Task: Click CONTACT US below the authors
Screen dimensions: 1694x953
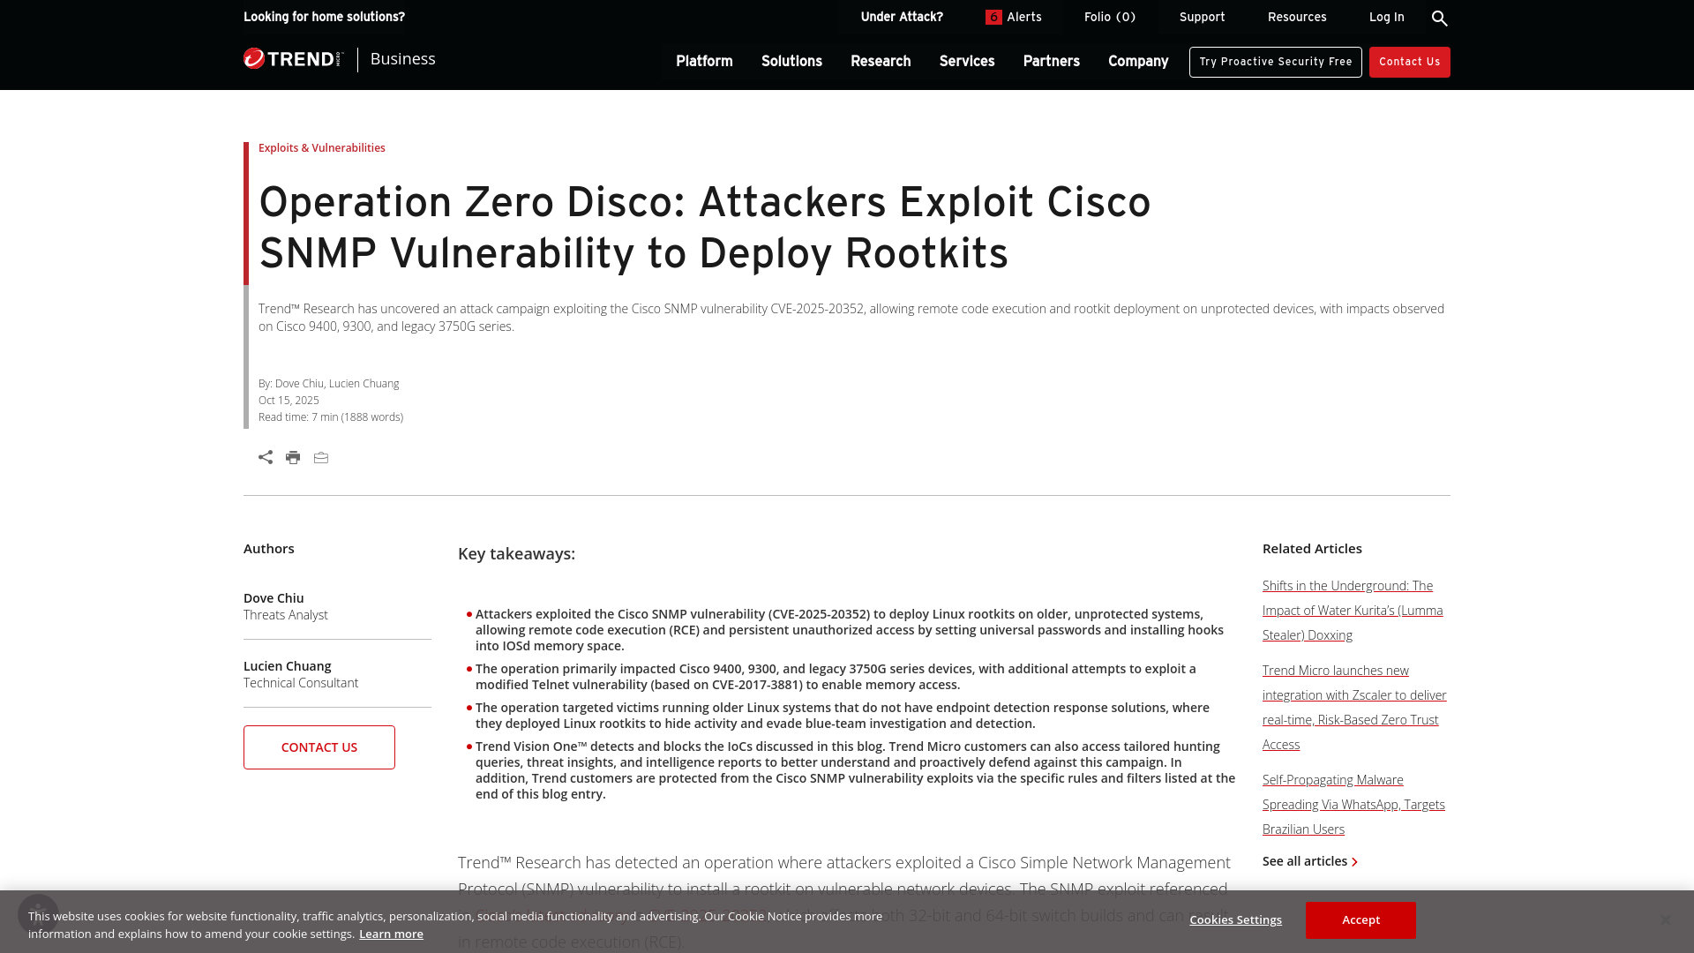Action: 319,747
